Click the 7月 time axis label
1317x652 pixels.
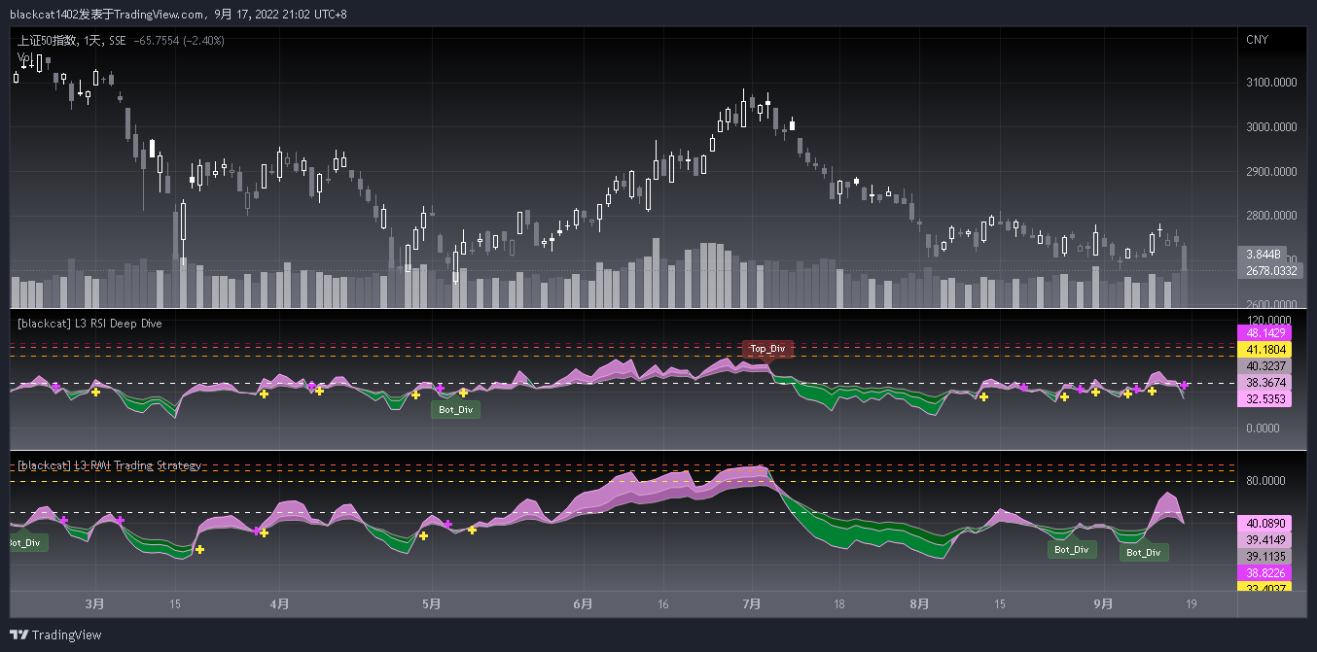tap(750, 603)
